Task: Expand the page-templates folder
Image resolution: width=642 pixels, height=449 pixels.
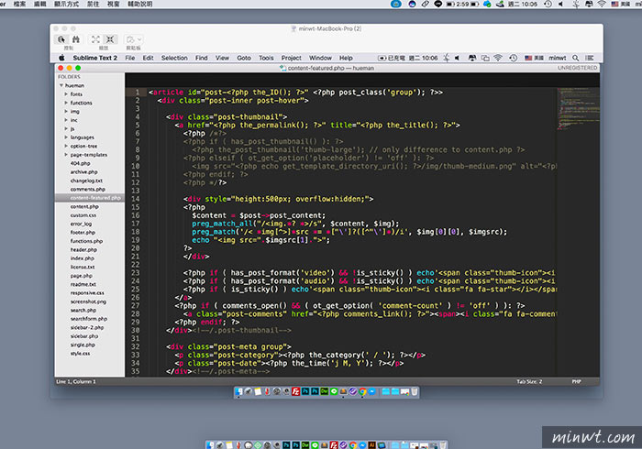Action: coord(66,155)
